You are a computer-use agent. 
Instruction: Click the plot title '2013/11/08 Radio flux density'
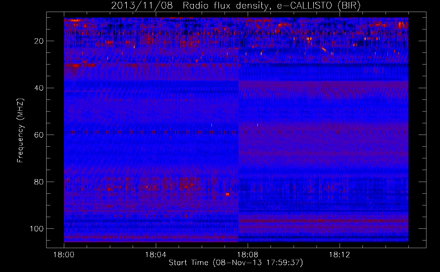pyautogui.click(x=236, y=6)
